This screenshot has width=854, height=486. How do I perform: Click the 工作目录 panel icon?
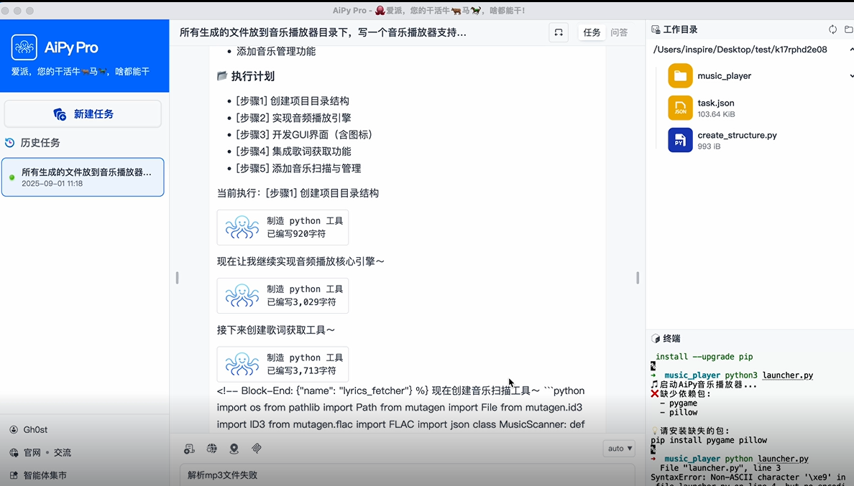(x=656, y=29)
